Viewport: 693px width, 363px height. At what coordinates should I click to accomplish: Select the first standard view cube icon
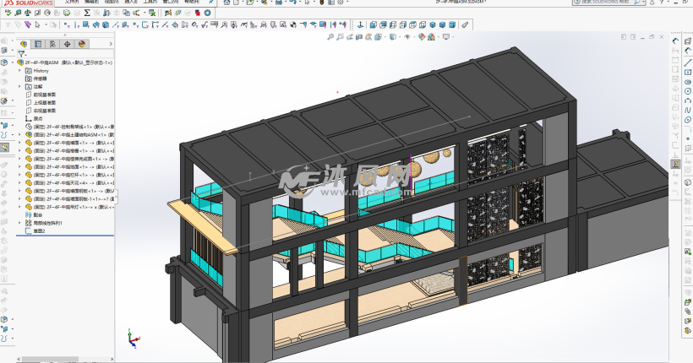pyautogui.click(x=374, y=24)
